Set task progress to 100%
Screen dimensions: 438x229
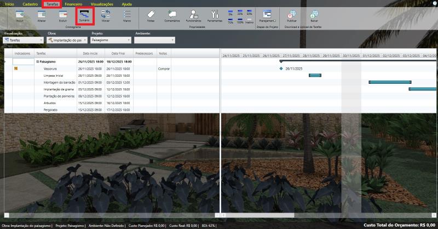(240, 19)
